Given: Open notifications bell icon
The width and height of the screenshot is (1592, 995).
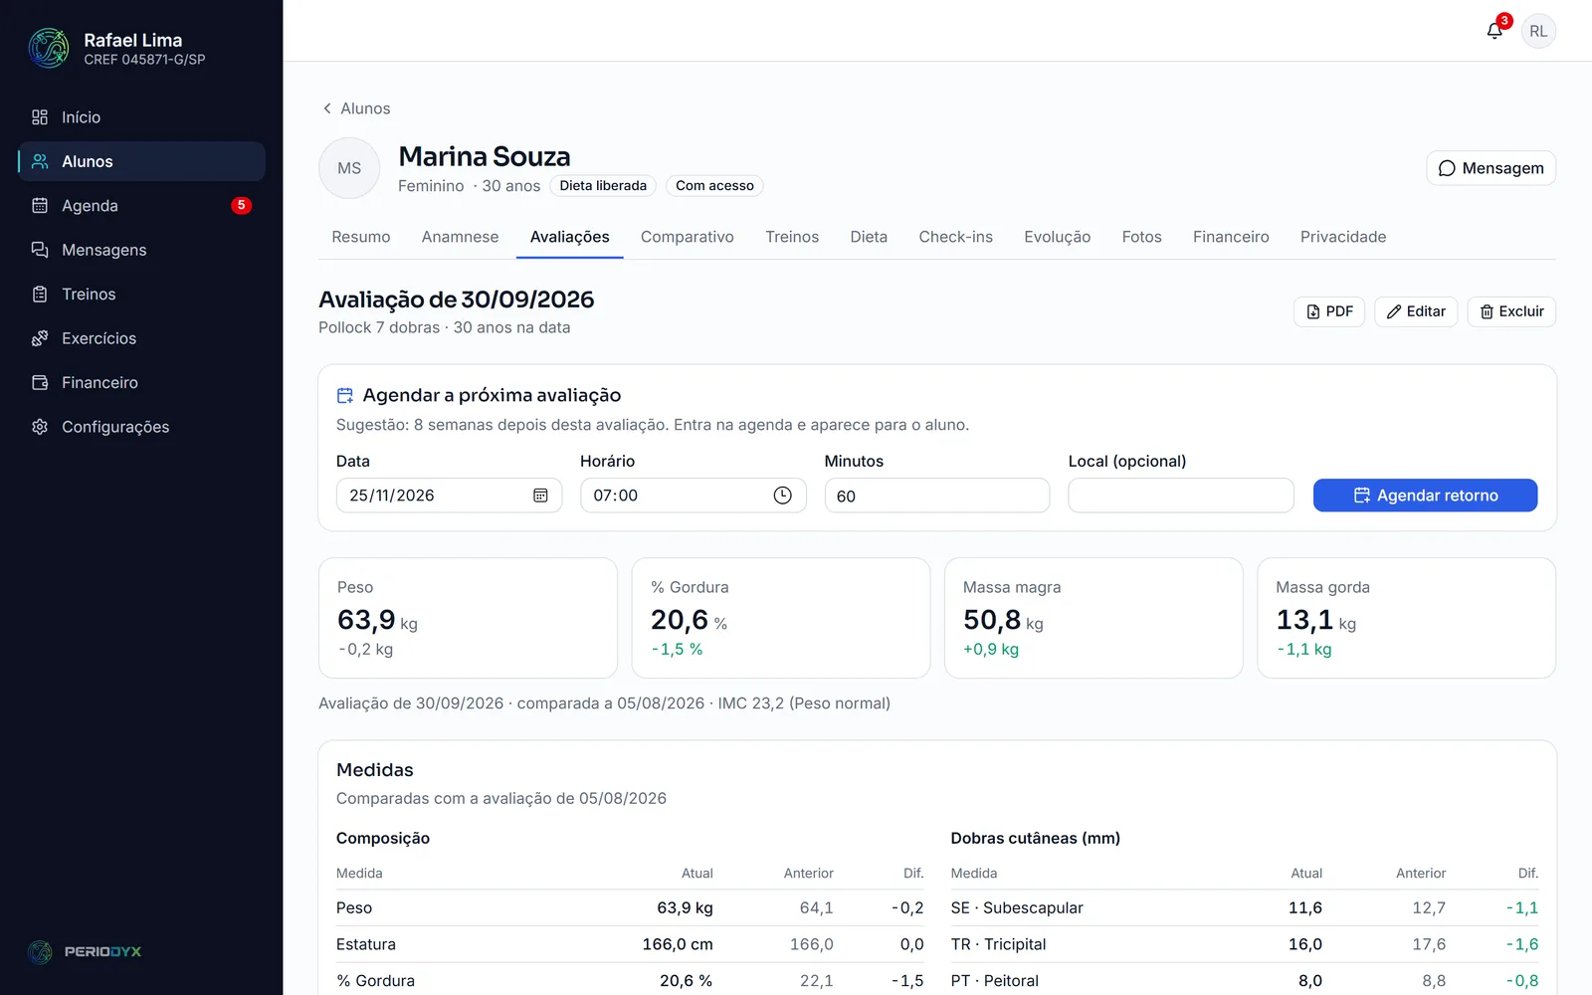Looking at the screenshot, I should (x=1494, y=31).
